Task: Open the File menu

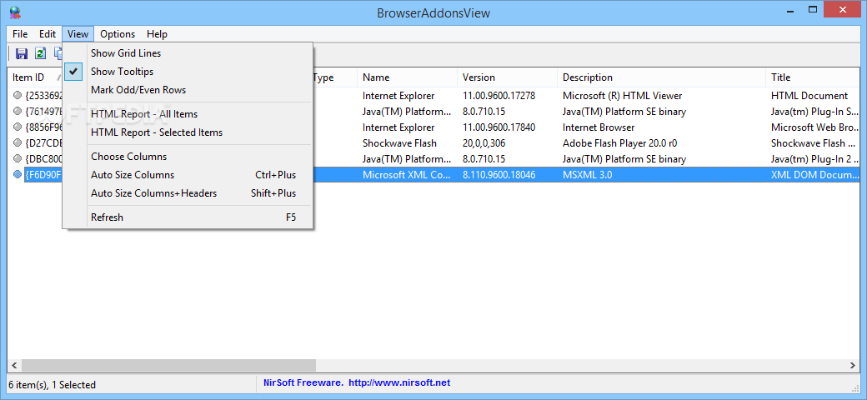Action: tap(20, 33)
